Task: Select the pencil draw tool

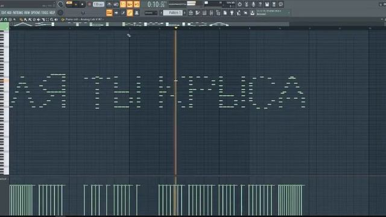Action: 22,19
